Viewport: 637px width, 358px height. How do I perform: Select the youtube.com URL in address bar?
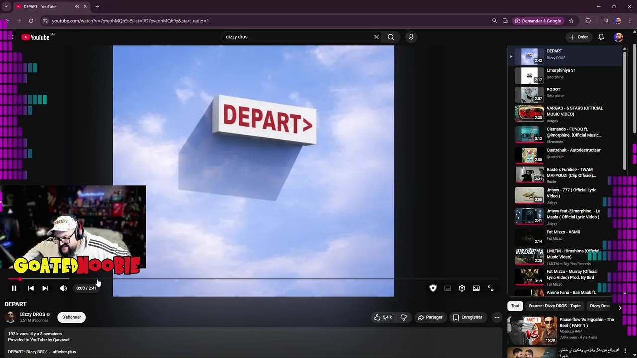click(130, 21)
